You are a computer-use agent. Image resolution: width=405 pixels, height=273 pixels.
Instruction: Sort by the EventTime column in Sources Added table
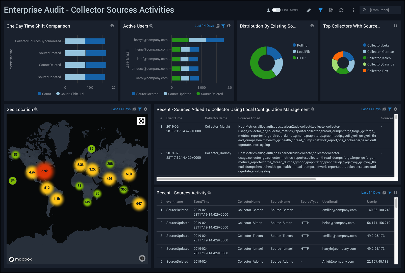[174, 118]
